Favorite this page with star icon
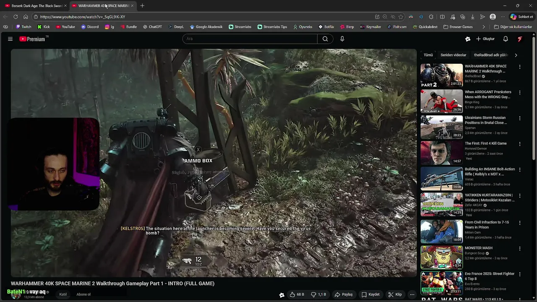This screenshot has width=537, height=302. [401, 17]
